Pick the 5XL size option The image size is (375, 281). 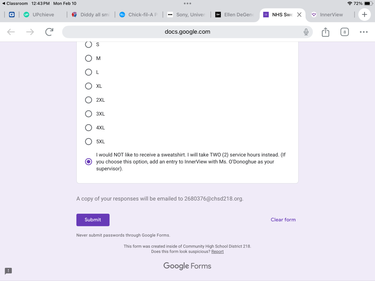coord(88,142)
